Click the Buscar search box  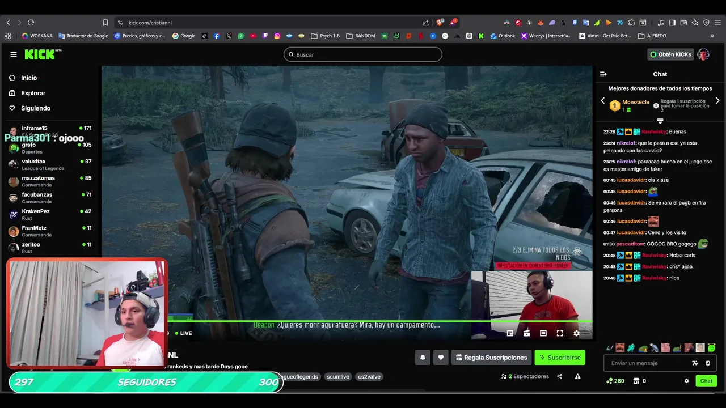tap(363, 54)
